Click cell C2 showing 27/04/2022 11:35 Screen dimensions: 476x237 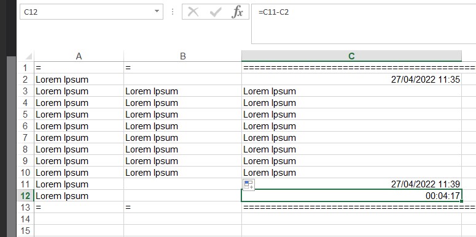click(351, 80)
